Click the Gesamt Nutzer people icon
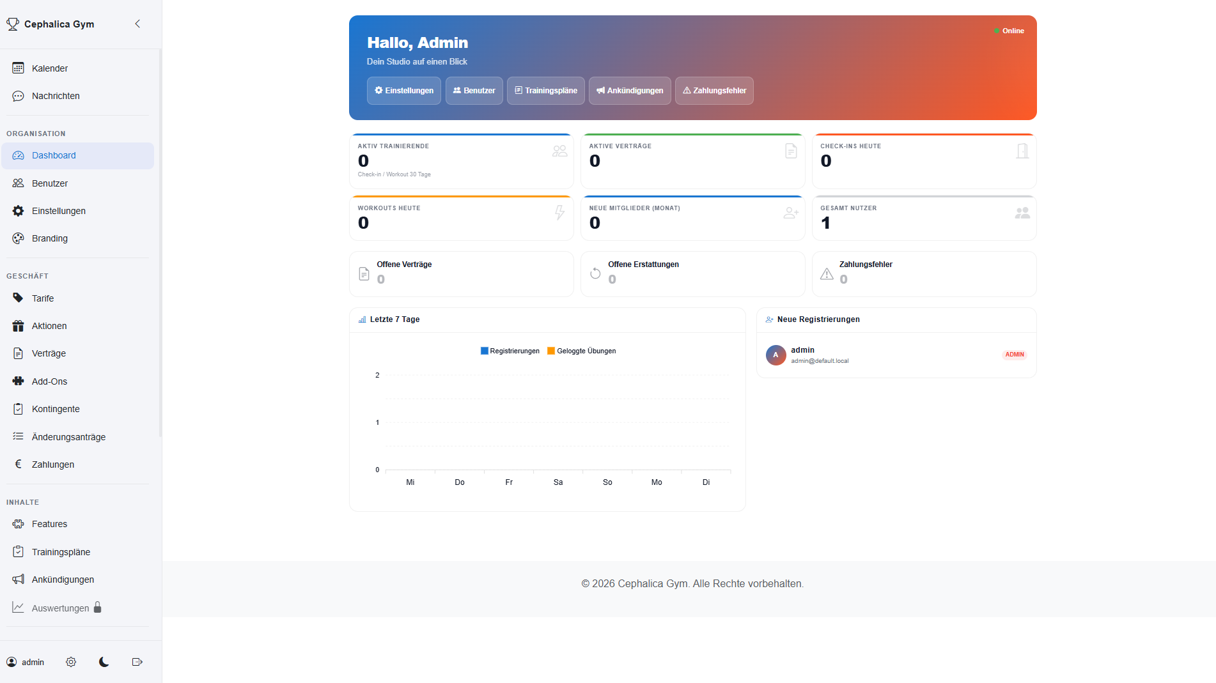Viewport: 1216px width, 683px height. [1022, 213]
